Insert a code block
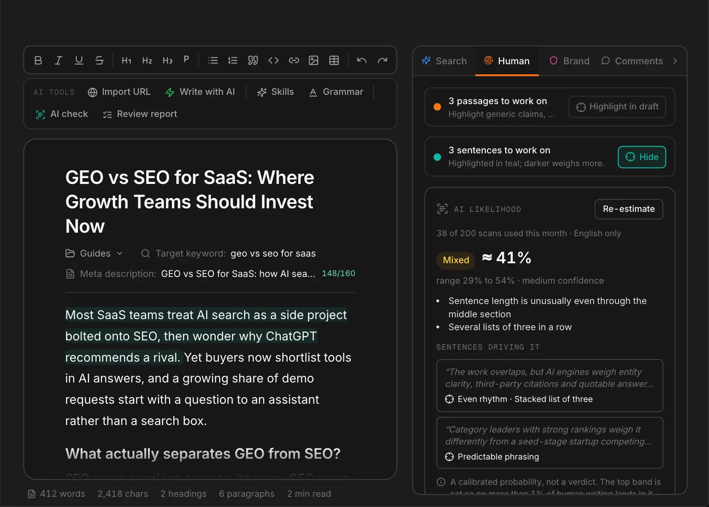This screenshot has height=507, width=709. click(273, 60)
